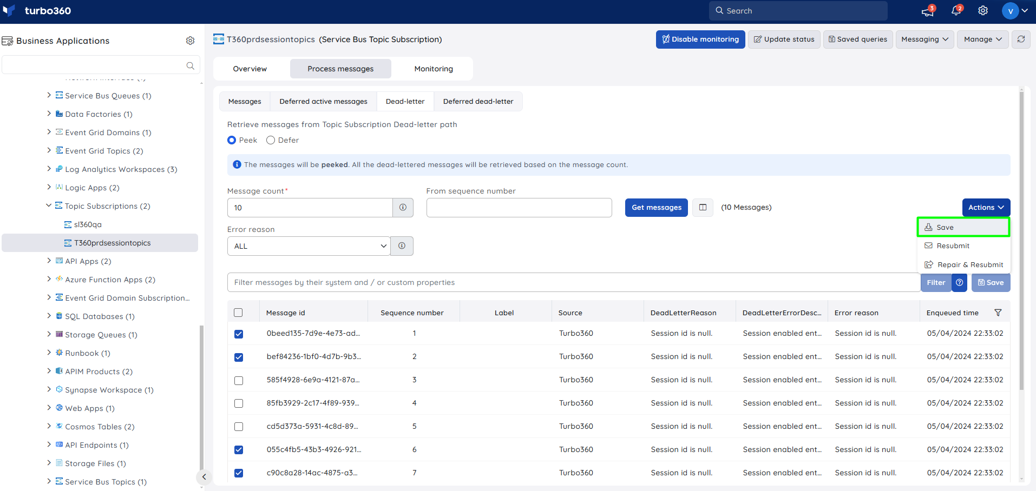The width and height of the screenshot is (1036, 491).
Task: Choose Resubmit from the Actions menu
Action: pyautogui.click(x=963, y=246)
